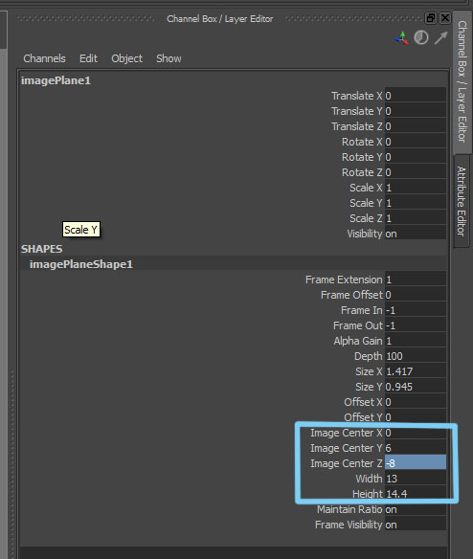The width and height of the screenshot is (473, 559).
Task: Click the Size Y value 0.945
Action: 416,387
